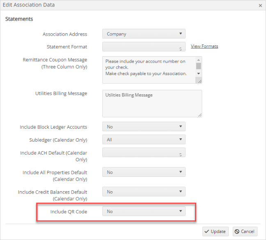
Task: Open the Subledger (Calendar Only) dropdown
Action: click(144, 139)
